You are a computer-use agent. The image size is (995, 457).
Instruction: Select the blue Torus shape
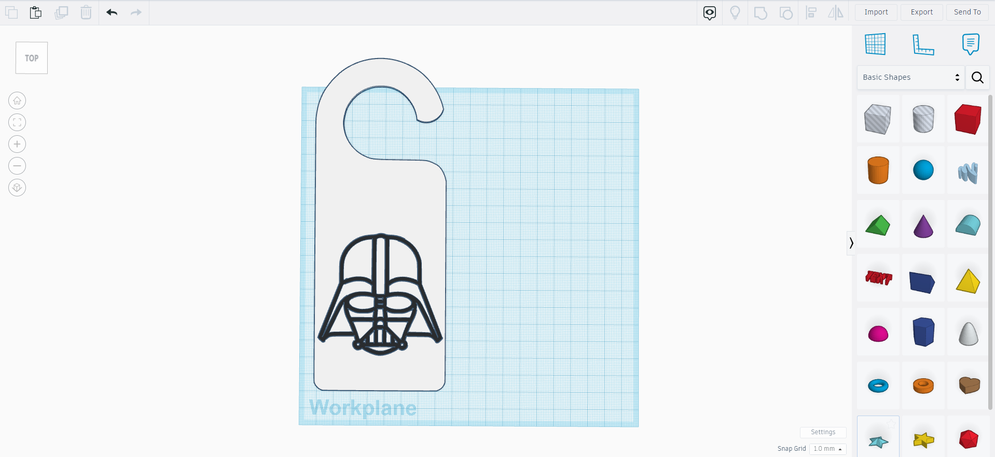878,385
